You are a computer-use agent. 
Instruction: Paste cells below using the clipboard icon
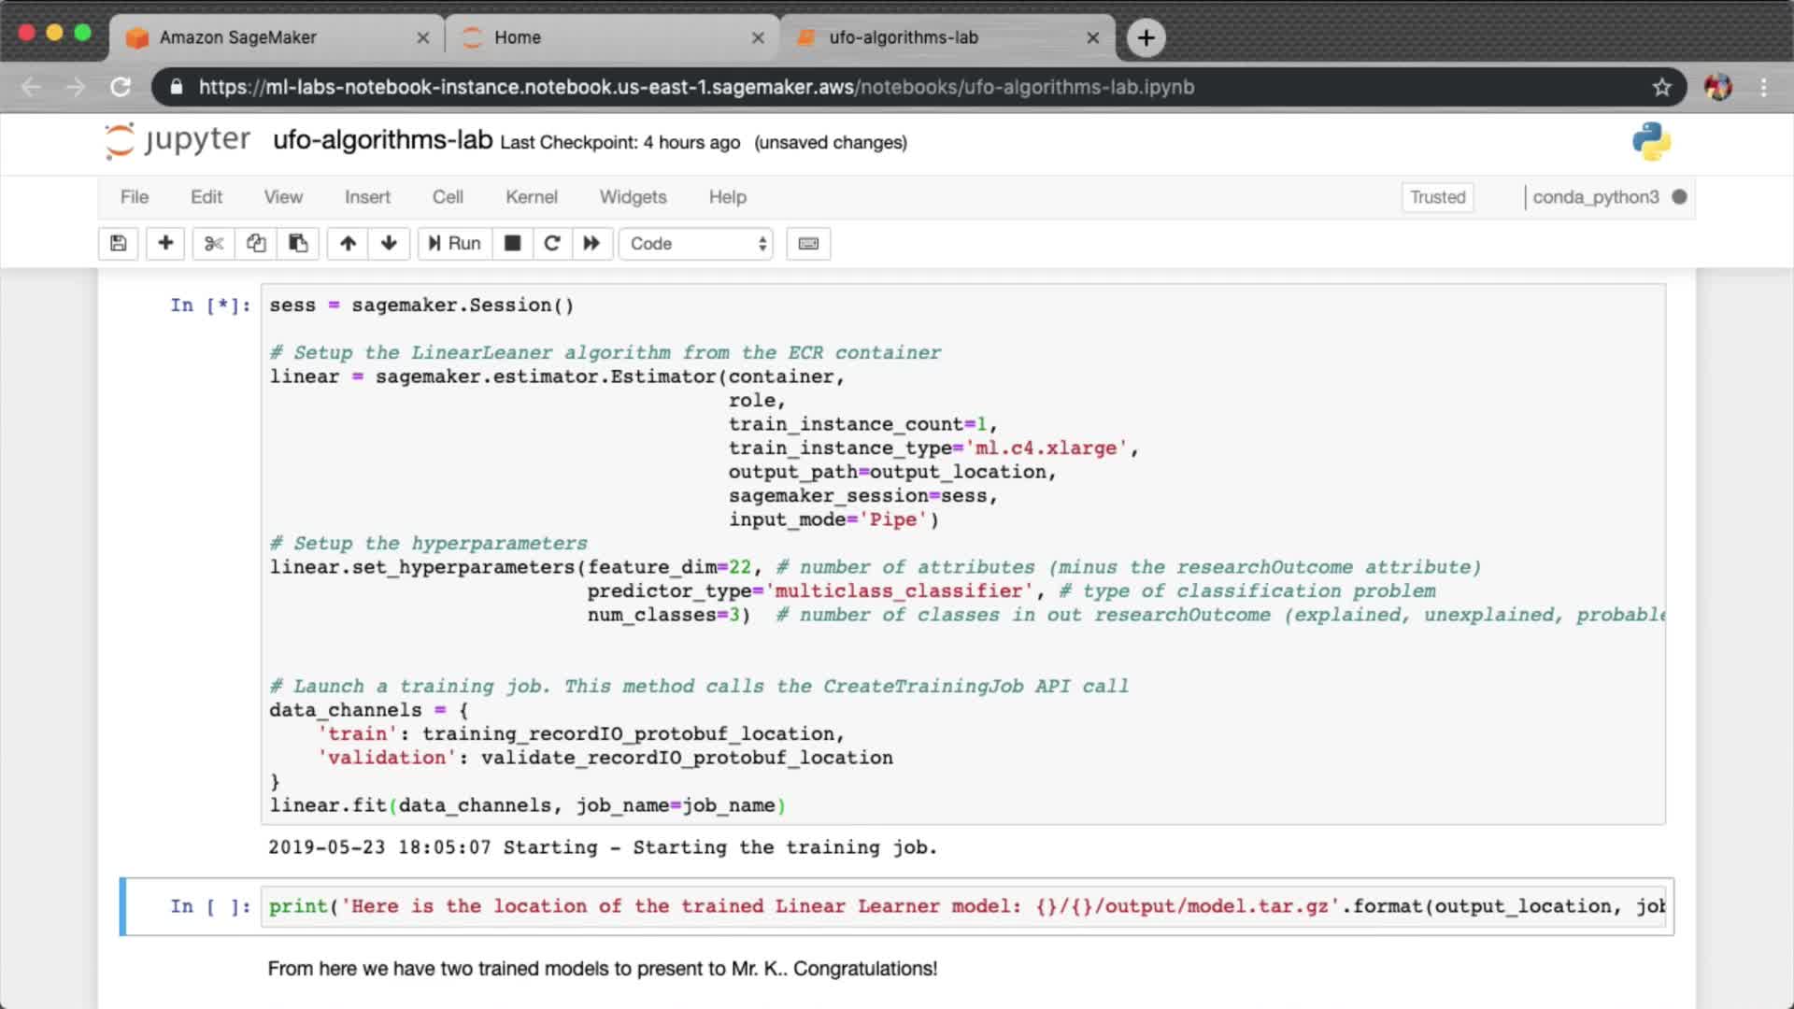[x=298, y=244]
